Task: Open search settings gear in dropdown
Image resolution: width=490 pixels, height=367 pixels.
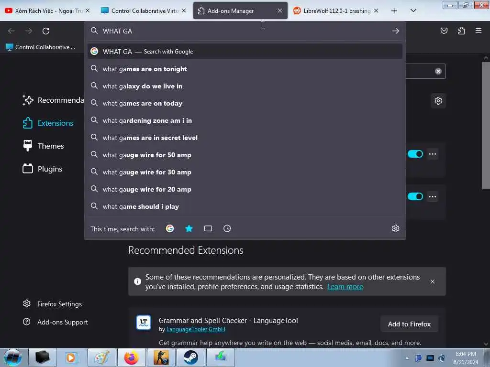Action: pyautogui.click(x=396, y=228)
